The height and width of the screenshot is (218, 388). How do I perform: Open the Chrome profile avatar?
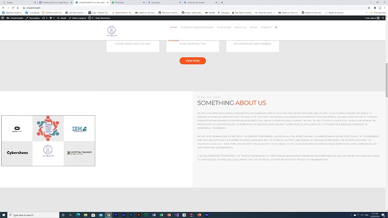380,8
